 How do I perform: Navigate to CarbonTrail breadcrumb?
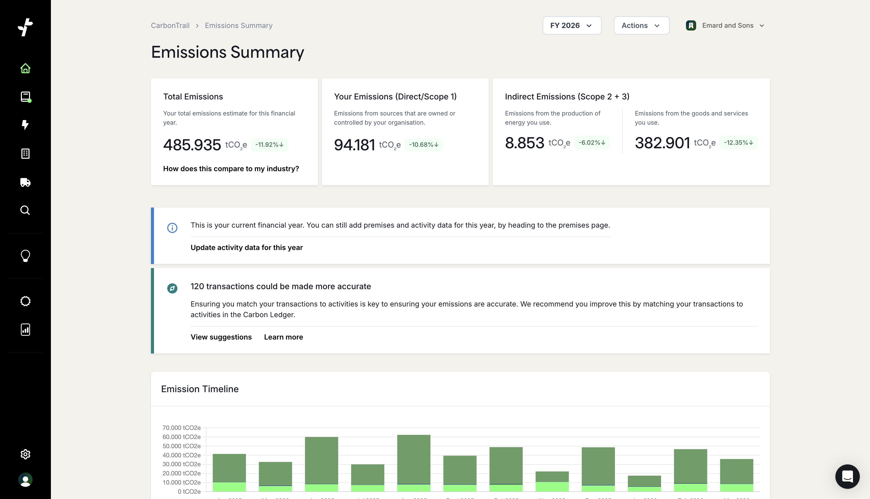pyautogui.click(x=170, y=25)
